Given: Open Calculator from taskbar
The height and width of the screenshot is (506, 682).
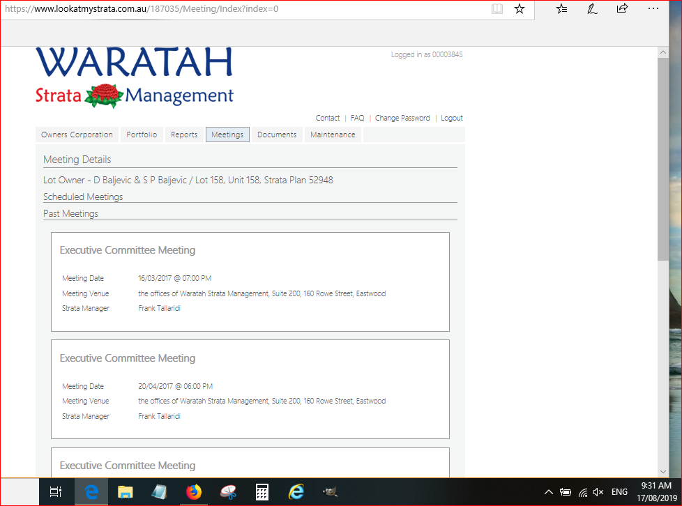Looking at the screenshot, I should [262, 491].
